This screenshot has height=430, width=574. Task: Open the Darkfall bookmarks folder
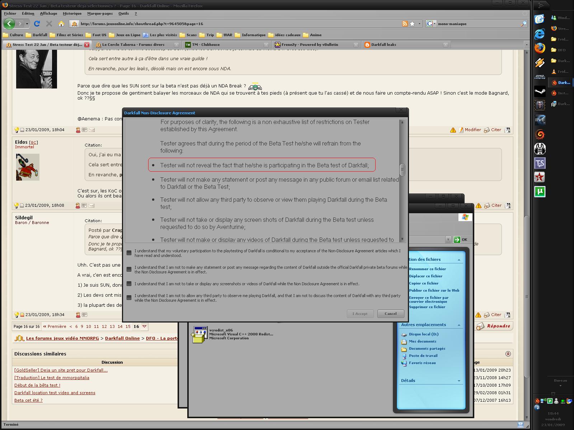pyautogui.click(x=36, y=35)
